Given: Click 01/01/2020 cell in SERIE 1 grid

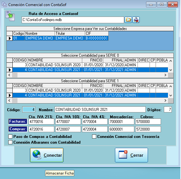Looking at the screenshot, I should click(93, 90).
